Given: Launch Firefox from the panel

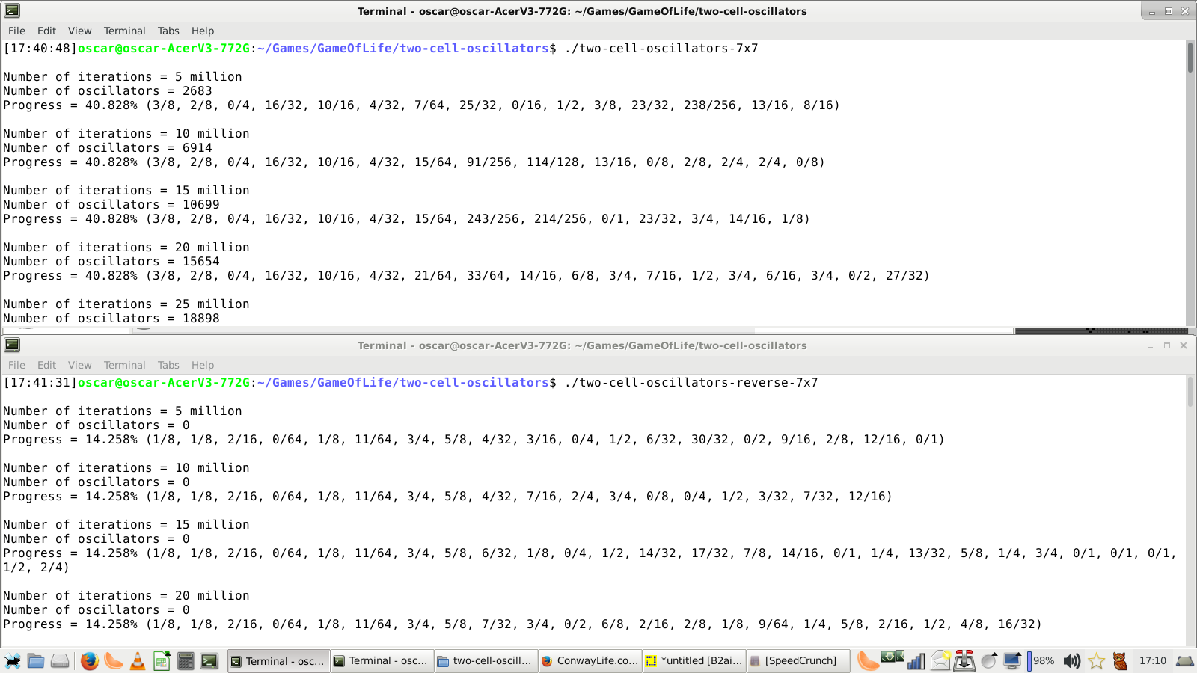Looking at the screenshot, I should 89,661.
